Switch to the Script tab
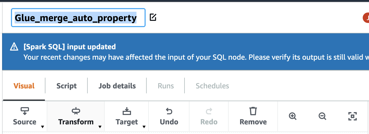The height and width of the screenshot is (134, 369). tap(67, 86)
